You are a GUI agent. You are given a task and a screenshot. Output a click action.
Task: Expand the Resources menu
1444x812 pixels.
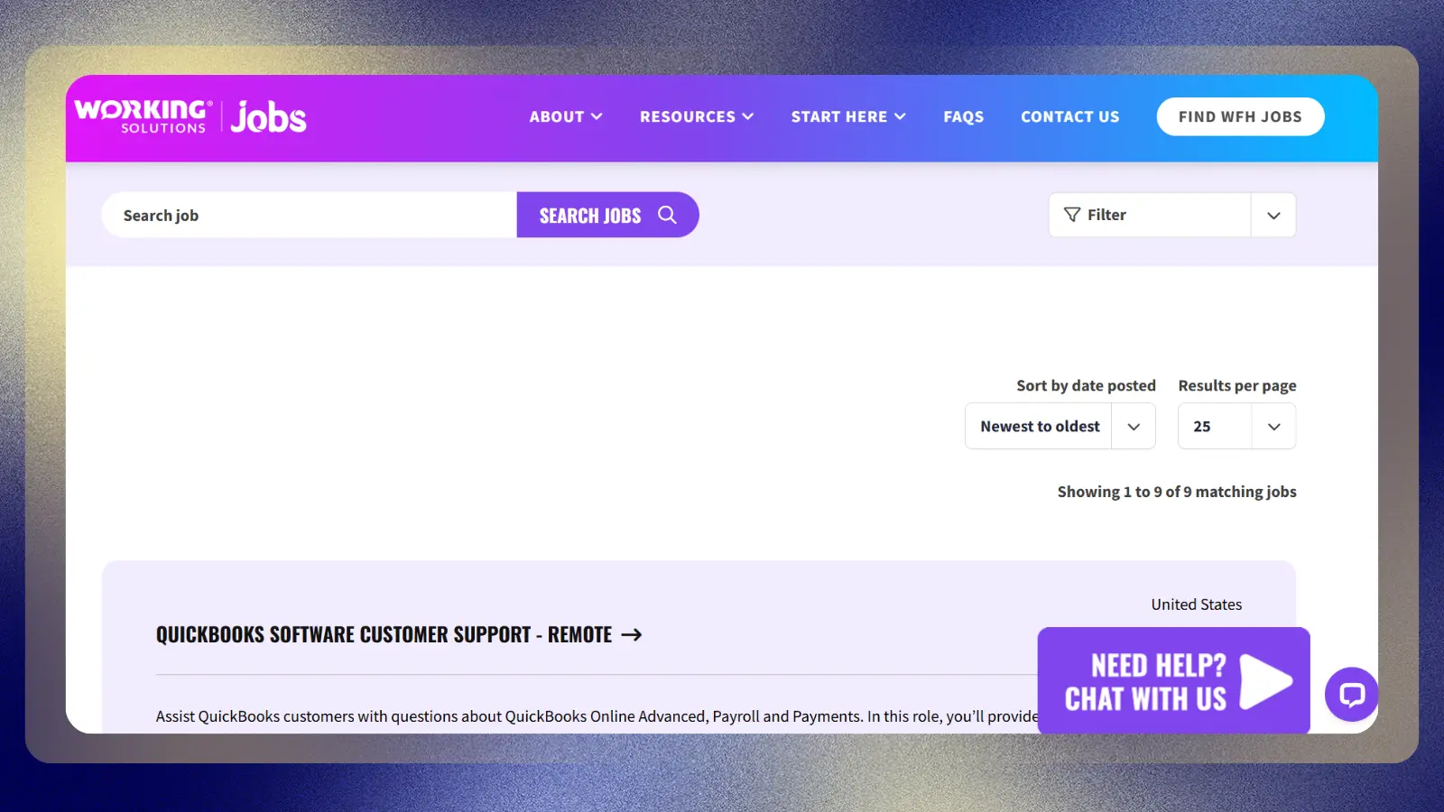point(697,116)
